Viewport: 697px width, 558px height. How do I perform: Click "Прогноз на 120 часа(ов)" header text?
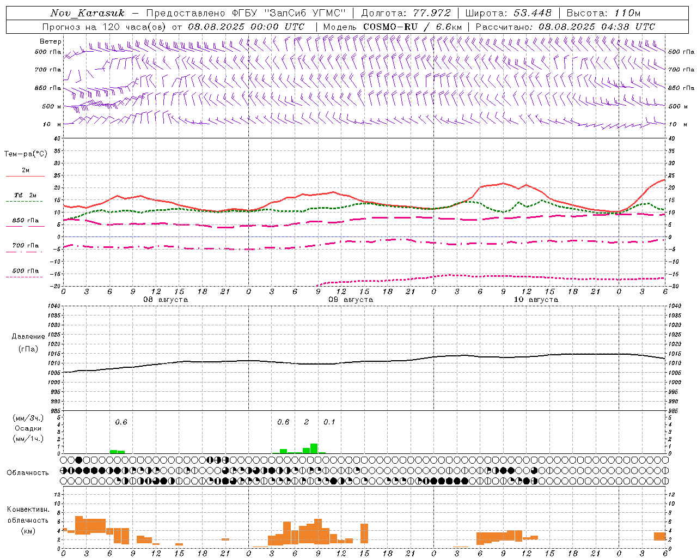105,27
